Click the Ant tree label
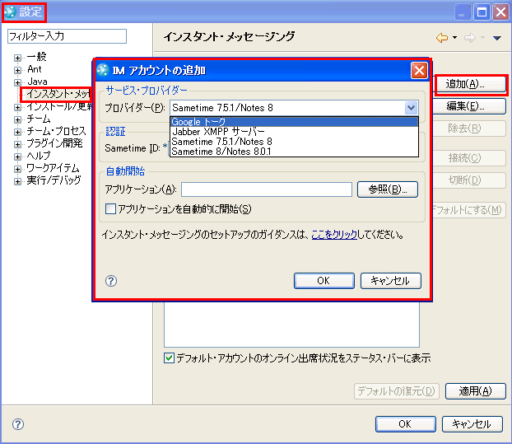 (x=35, y=69)
